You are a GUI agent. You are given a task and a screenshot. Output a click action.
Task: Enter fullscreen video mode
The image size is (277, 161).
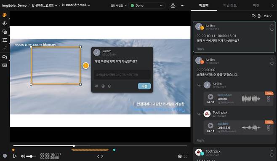[x=186, y=156]
